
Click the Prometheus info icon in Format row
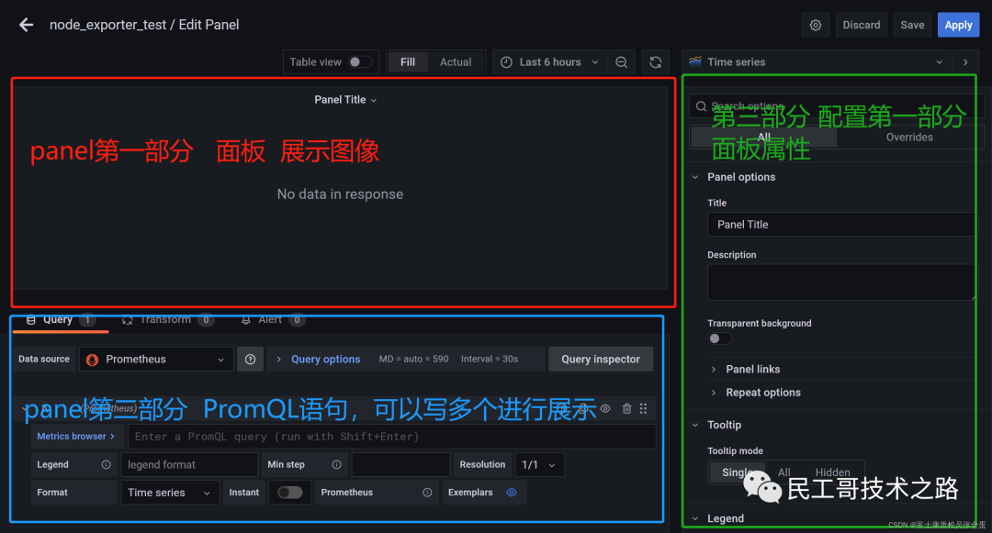click(x=428, y=493)
